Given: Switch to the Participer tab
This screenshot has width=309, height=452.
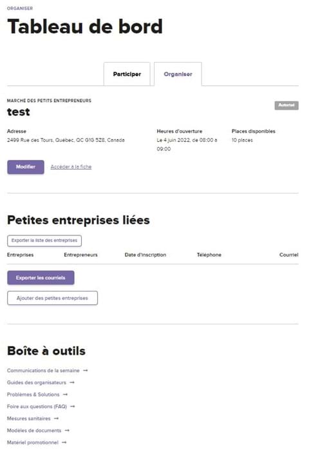Looking at the screenshot, I should tap(127, 74).
